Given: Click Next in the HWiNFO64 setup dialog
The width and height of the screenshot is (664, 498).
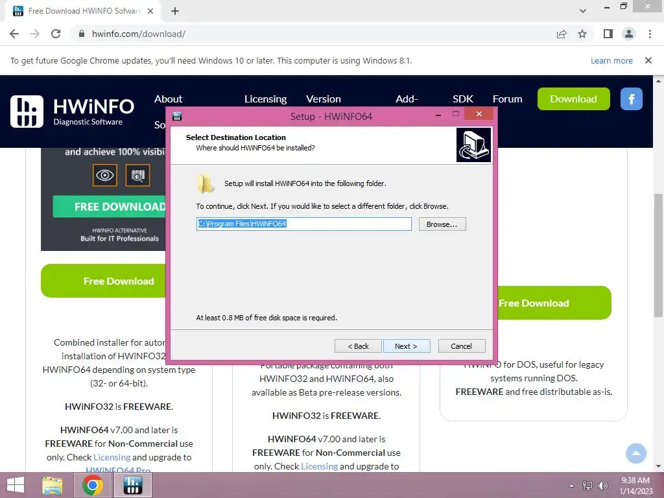Looking at the screenshot, I should pos(407,346).
